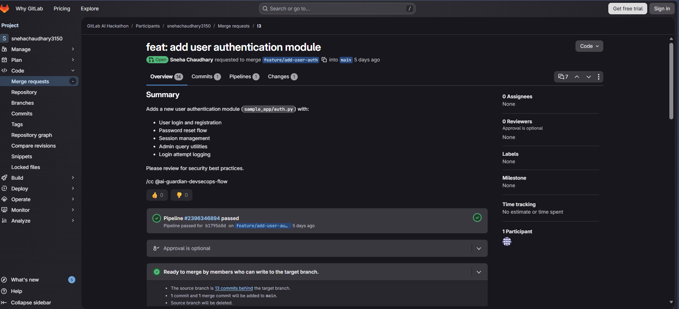Expand the Approval is optional details
679x309 pixels.
[x=479, y=248]
